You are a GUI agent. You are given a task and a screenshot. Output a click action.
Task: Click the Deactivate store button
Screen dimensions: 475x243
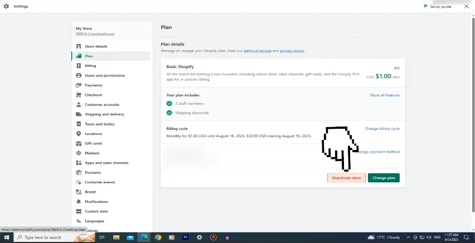pos(346,178)
